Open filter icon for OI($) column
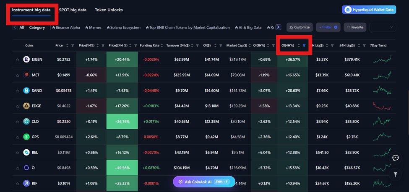409x192 pixels. tap(221, 46)
